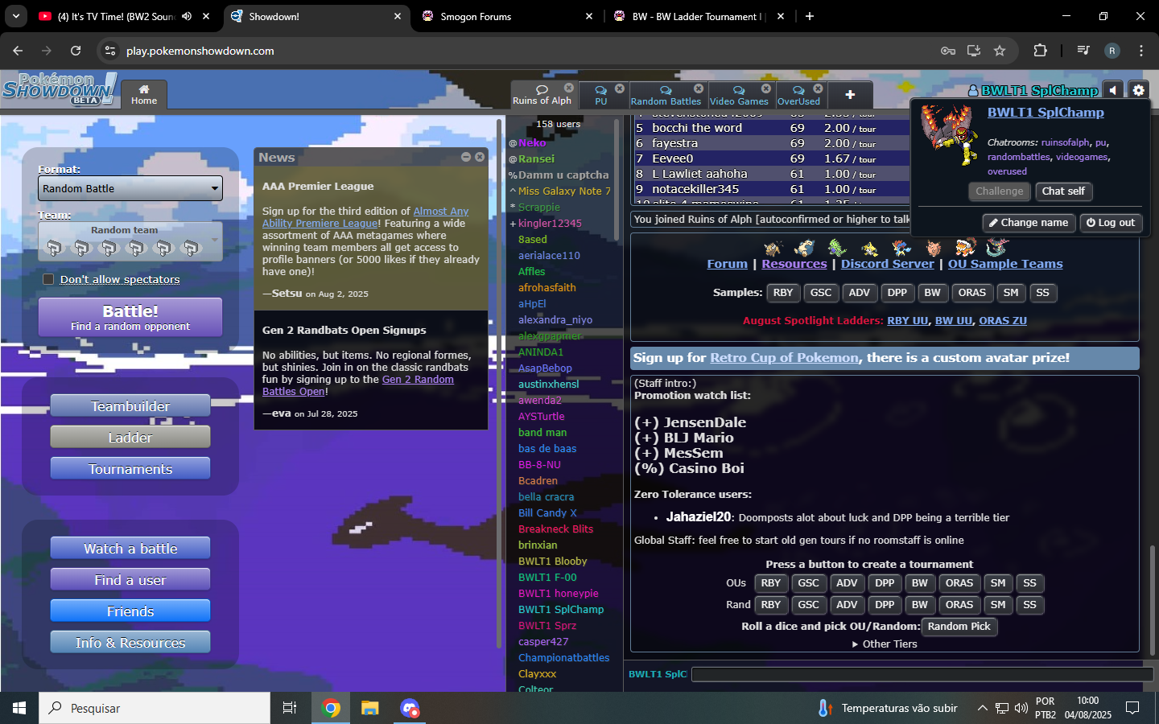
Task: Click Log out button
Action: click(x=1111, y=223)
